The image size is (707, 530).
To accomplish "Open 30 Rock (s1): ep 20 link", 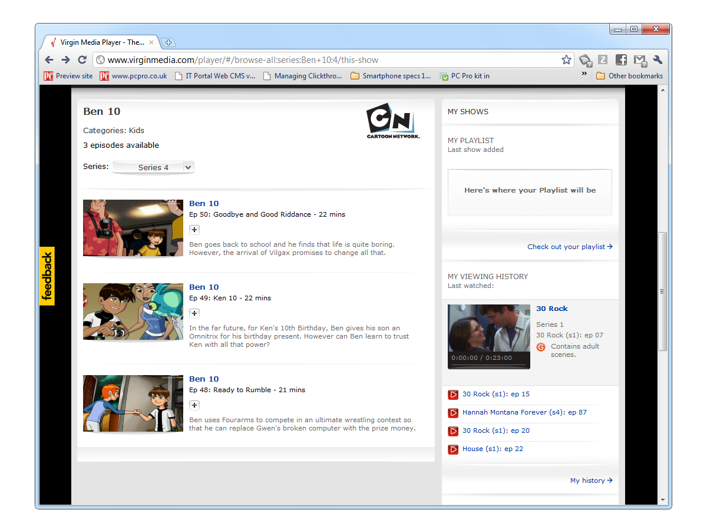I will [x=496, y=430].
